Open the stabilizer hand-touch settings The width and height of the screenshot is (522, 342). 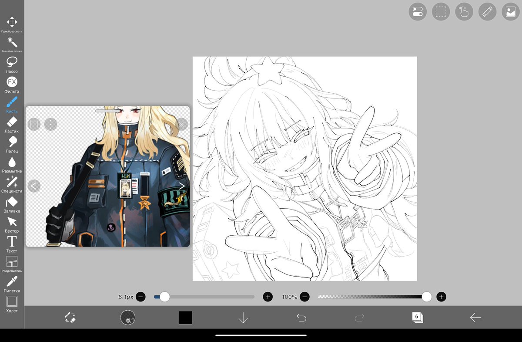(x=464, y=12)
